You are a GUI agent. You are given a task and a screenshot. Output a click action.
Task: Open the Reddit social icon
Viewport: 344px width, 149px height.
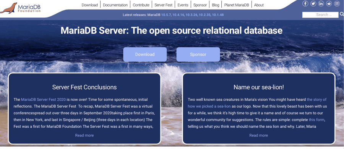329,4
